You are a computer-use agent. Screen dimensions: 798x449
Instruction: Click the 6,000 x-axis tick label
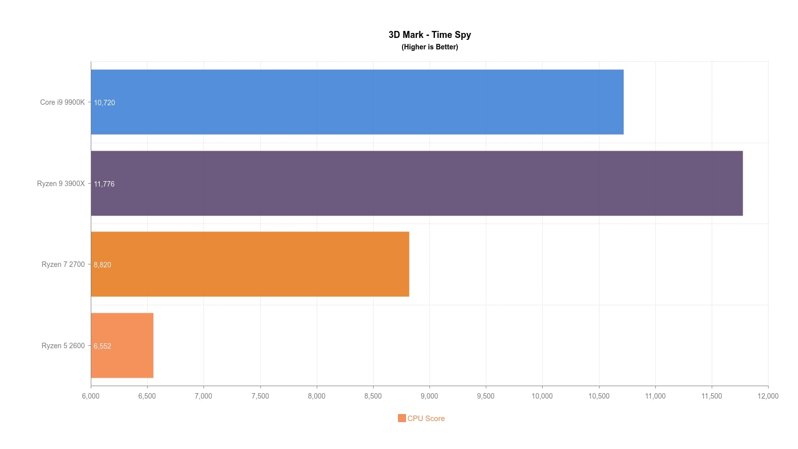point(91,396)
